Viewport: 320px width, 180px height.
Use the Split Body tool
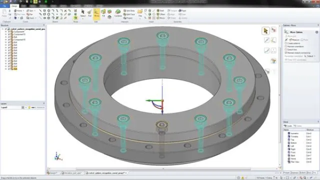click(129, 10)
